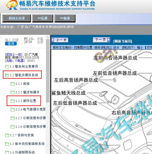Viewport: 152px width, 154px height.
Task: Open tree item 1.2.1 规格
Action: [23, 84]
